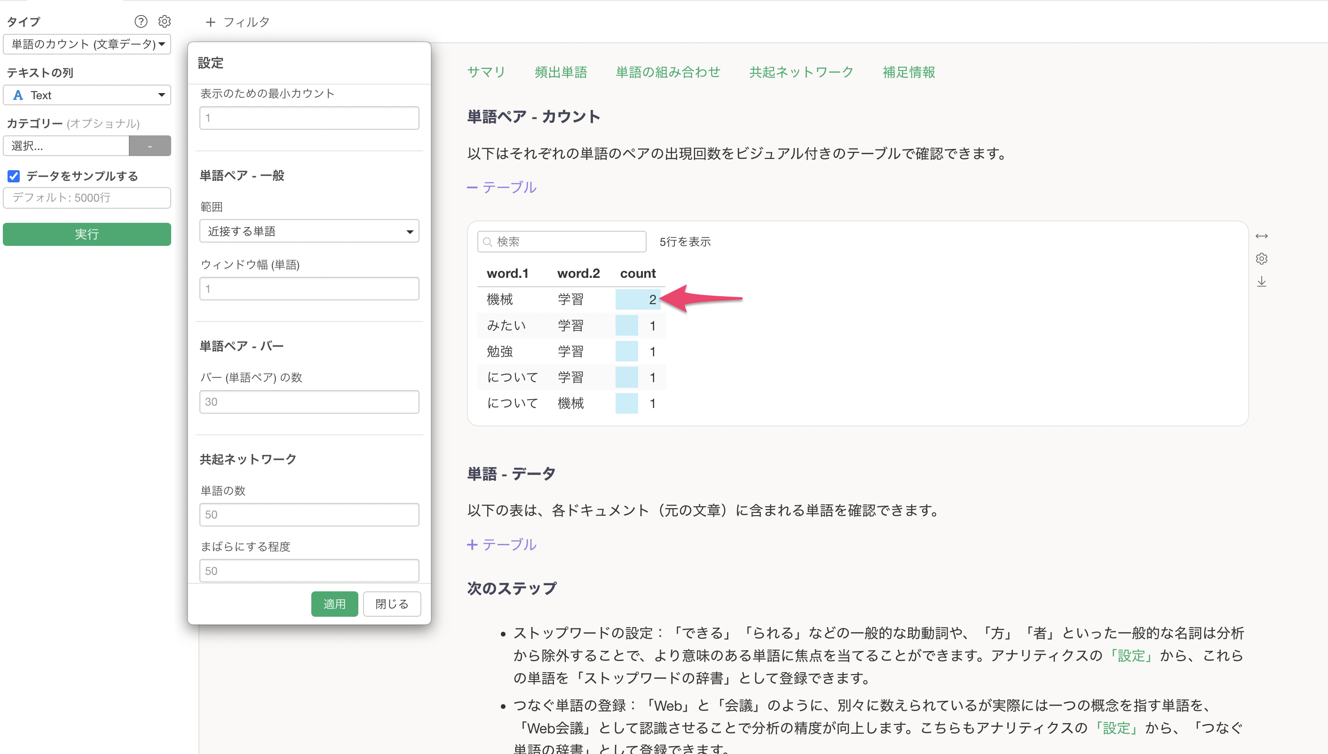The width and height of the screenshot is (1328, 754).
Task: Collapse the 単語ペア テーブル section
Action: (x=501, y=187)
